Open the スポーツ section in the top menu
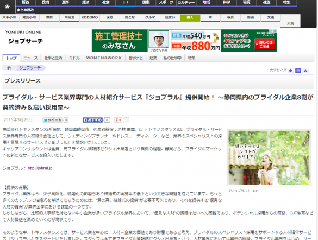 click(166, 2)
